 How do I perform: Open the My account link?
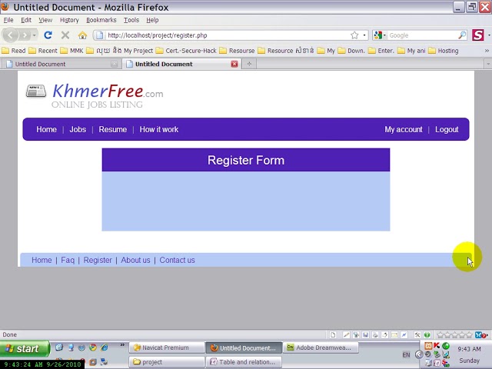pyautogui.click(x=404, y=130)
